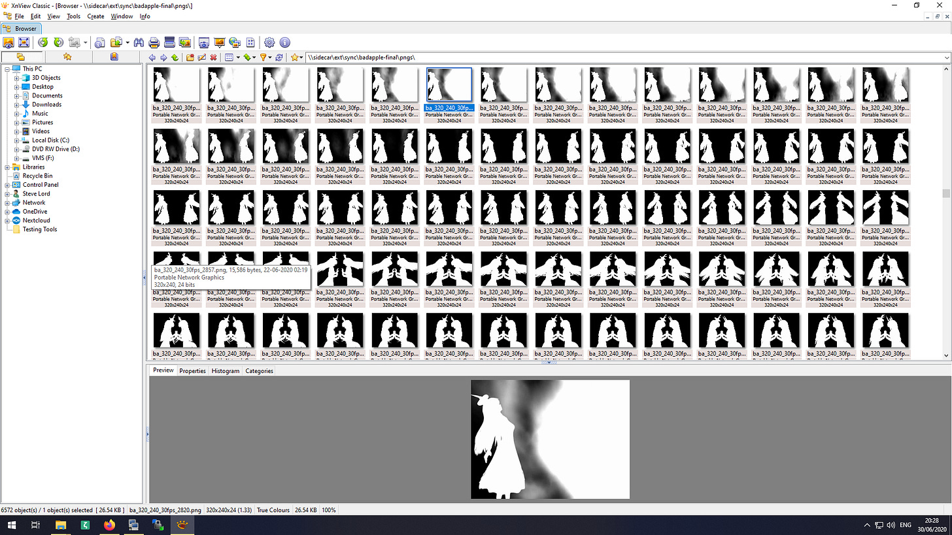This screenshot has width=952, height=535.
Task: Click the large preview image
Action: (x=550, y=439)
